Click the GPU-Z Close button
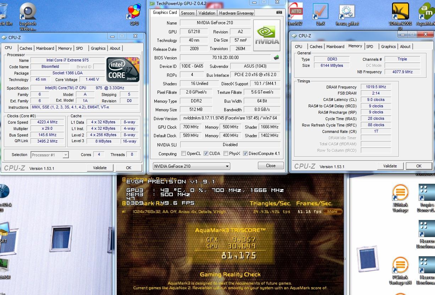The image size is (435, 295). pyautogui.click(x=271, y=166)
